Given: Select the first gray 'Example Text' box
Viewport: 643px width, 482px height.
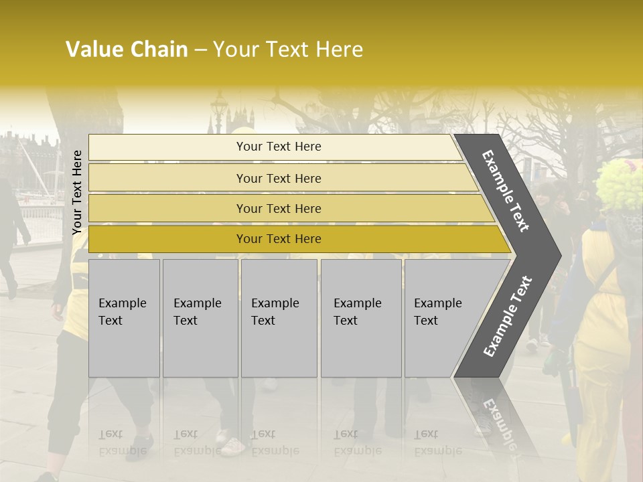Looking at the screenshot, I should point(125,318).
